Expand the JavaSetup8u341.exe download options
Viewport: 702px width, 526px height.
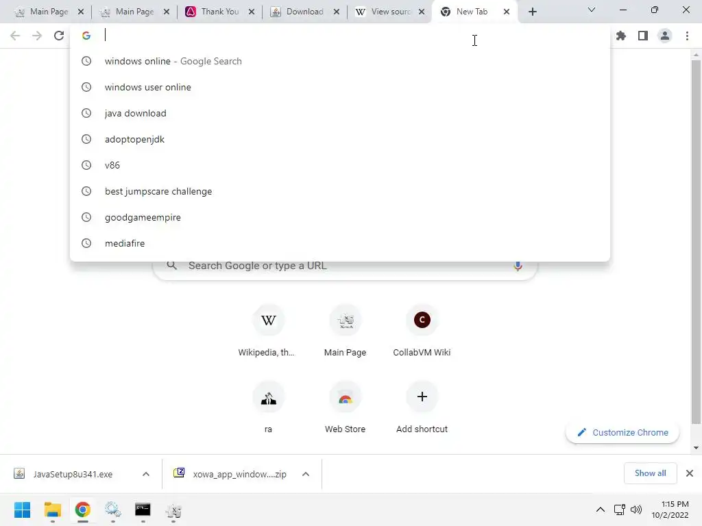point(146,474)
